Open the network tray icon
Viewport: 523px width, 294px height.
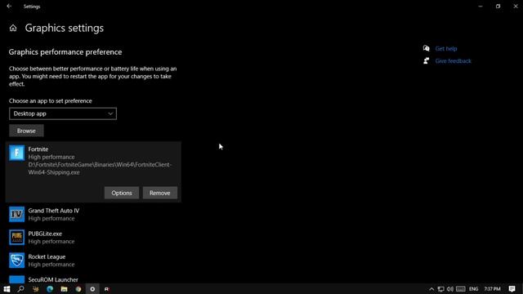coord(440,289)
